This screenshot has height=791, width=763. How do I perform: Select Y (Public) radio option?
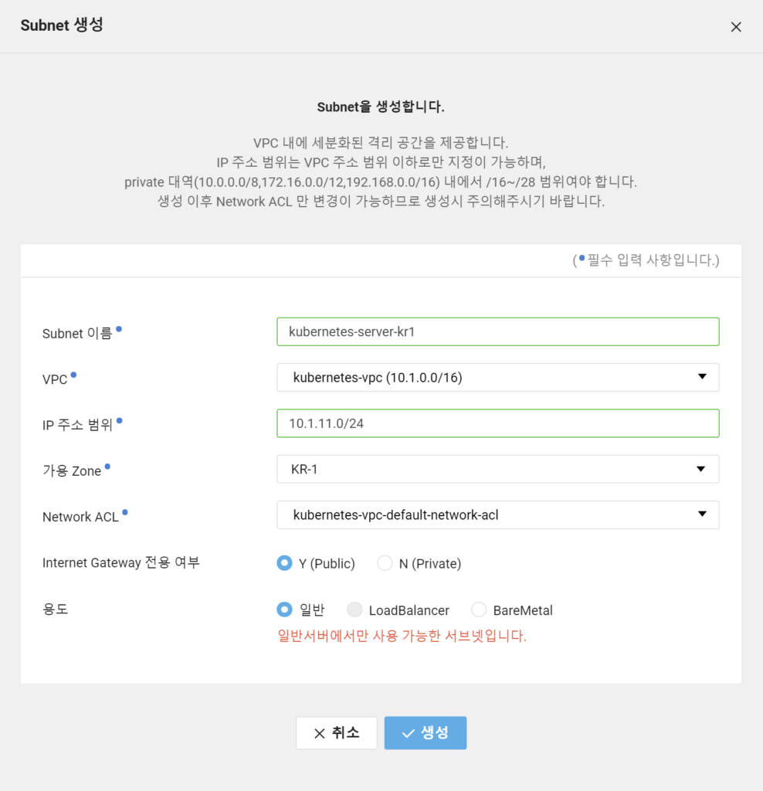pos(284,563)
